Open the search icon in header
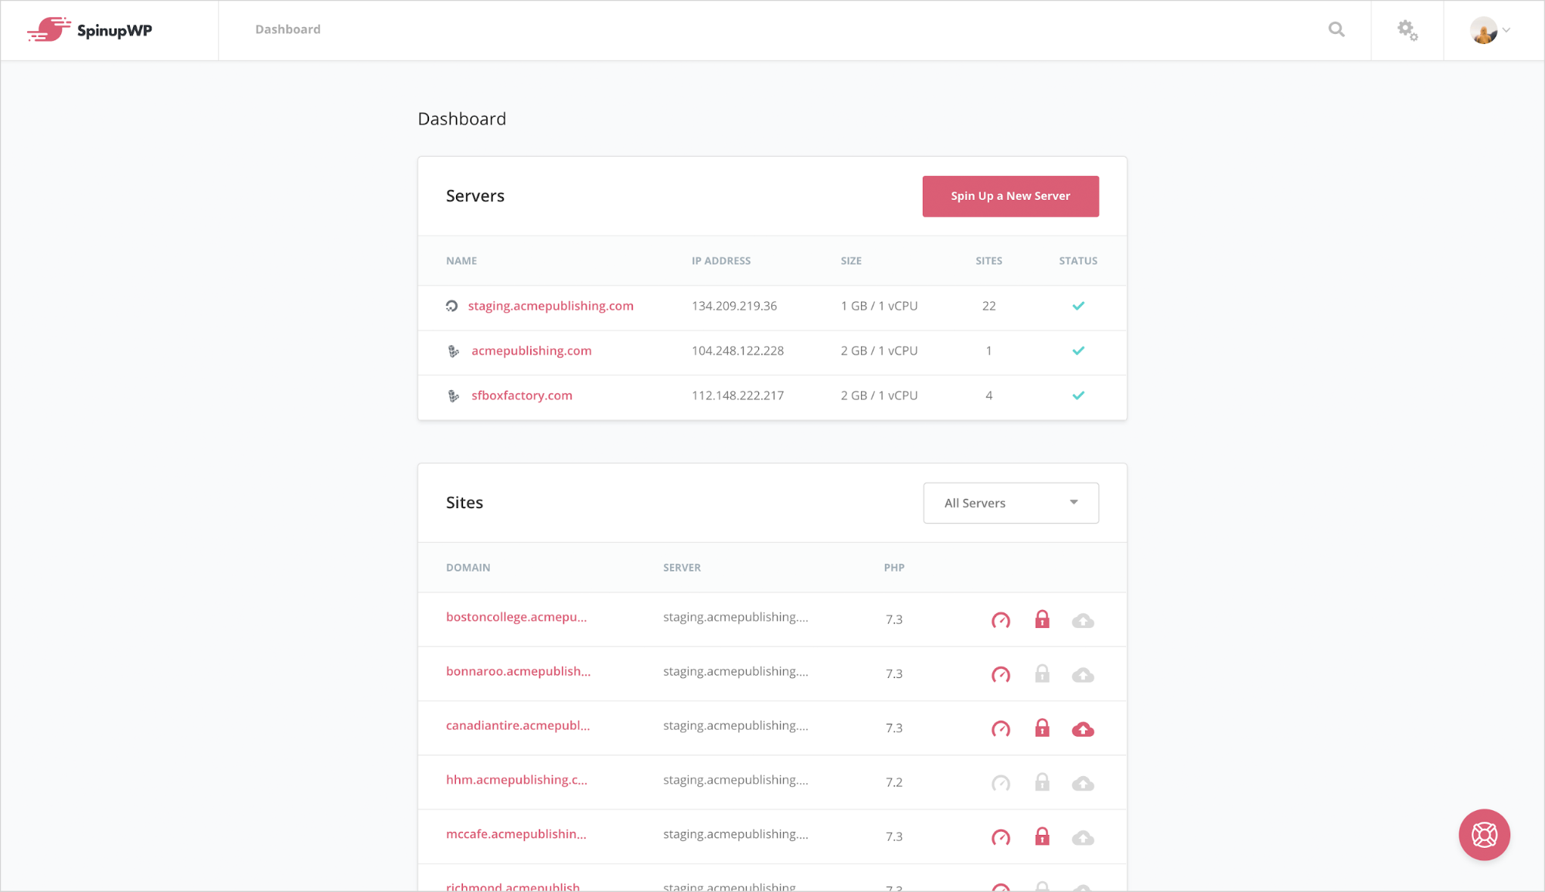 (1336, 29)
